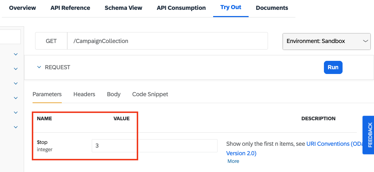Open the Environment: Sandbox dropdown

coord(326,42)
